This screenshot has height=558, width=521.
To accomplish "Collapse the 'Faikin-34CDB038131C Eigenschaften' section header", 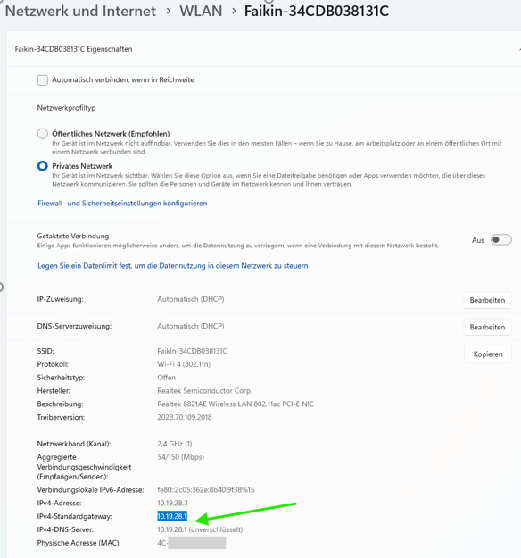I will click(263, 49).
